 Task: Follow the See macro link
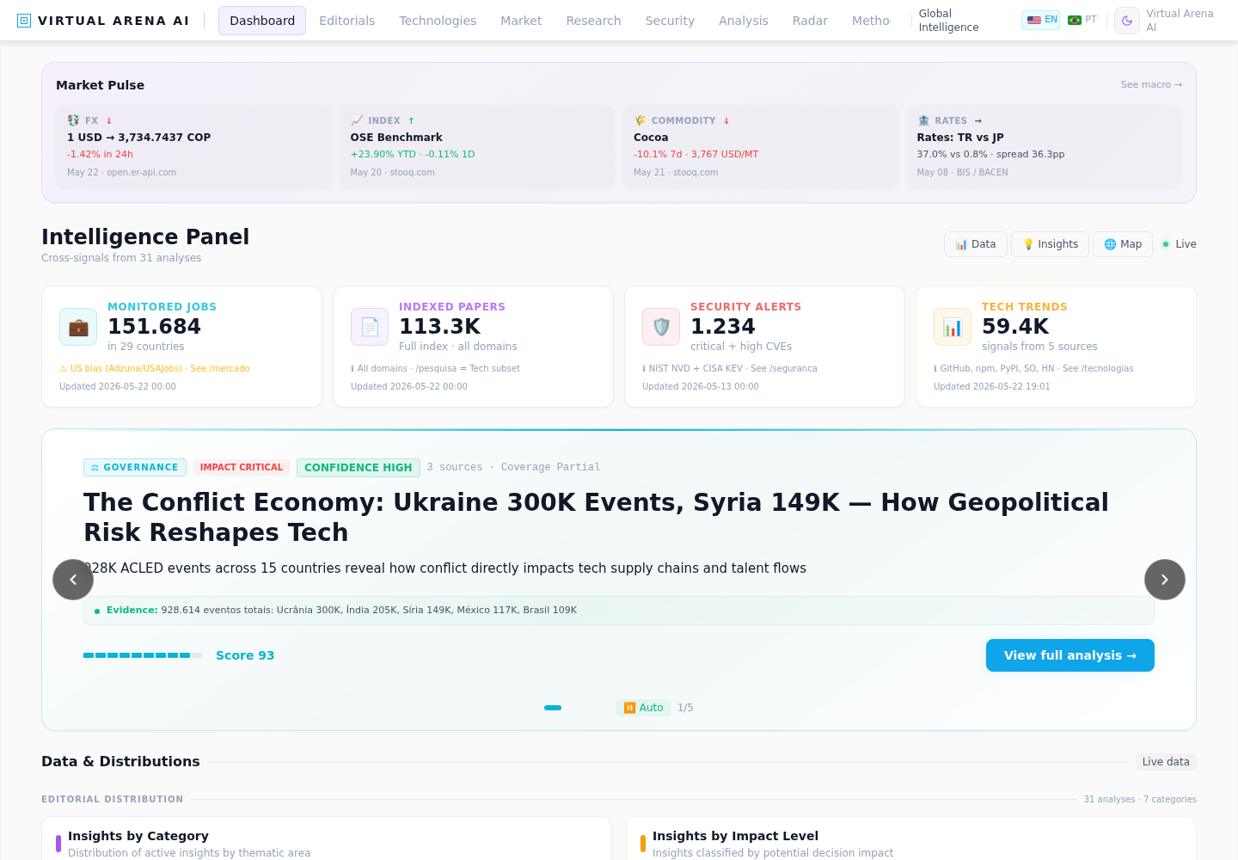click(x=1151, y=84)
